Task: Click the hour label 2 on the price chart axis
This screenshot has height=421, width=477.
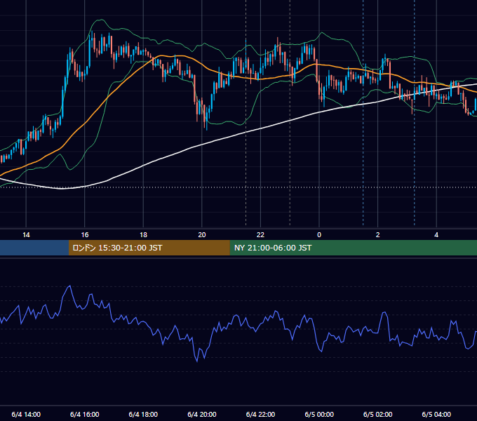Action: point(378,235)
